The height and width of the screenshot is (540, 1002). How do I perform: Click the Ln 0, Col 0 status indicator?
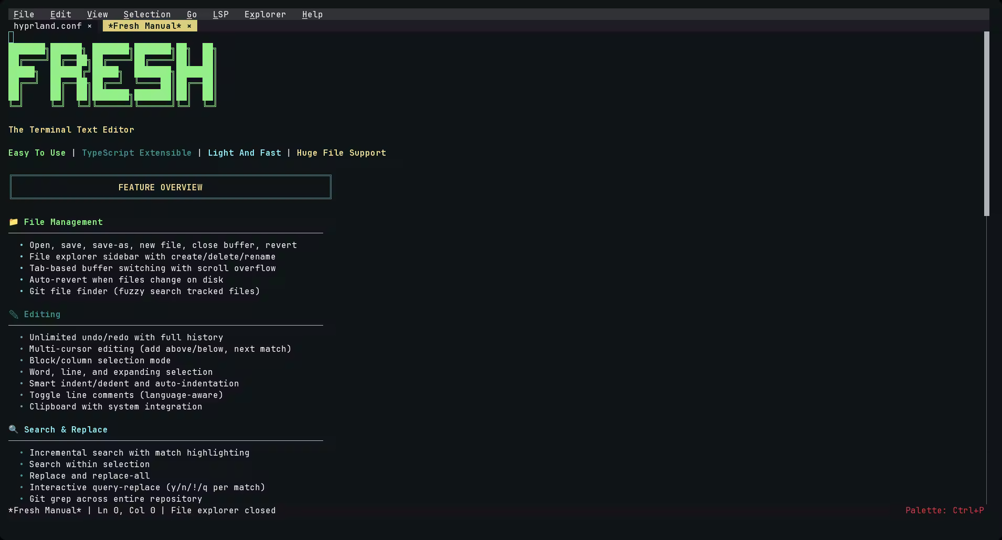[126, 511]
